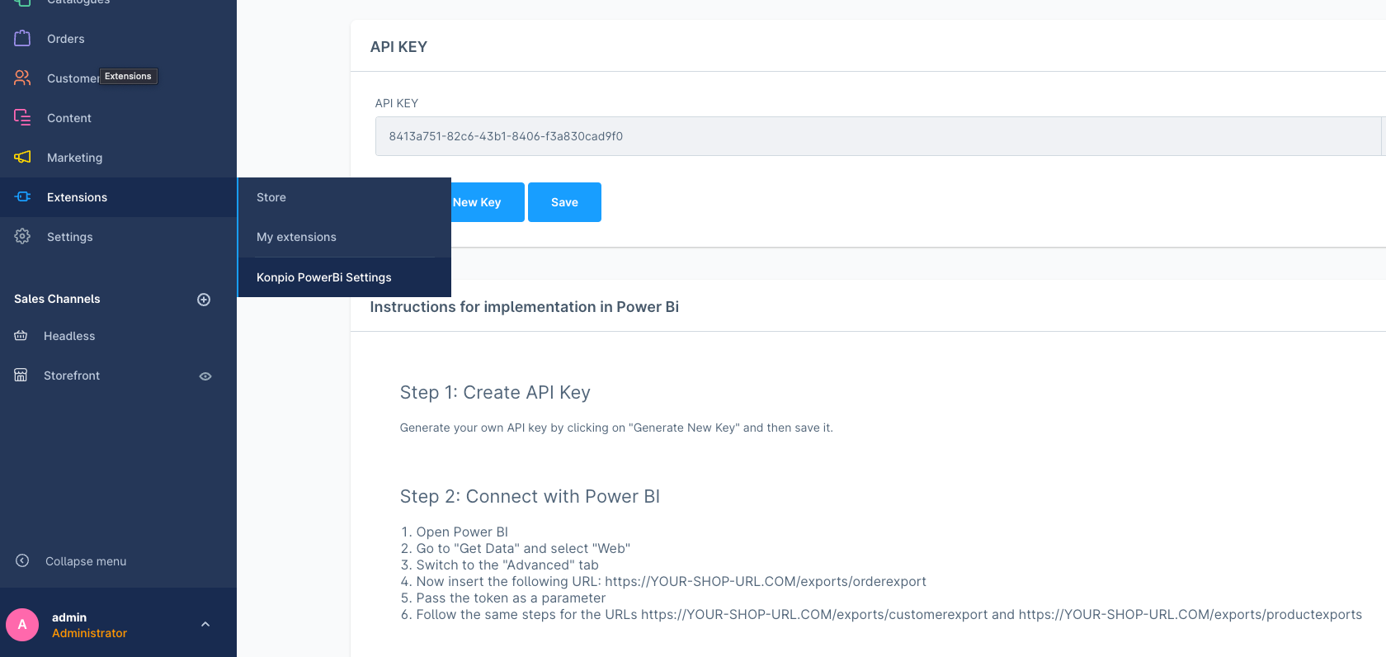1386x657 pixels.
Task: Click 'Step 2: Connect with Power BI' heading
Action: click(x=530, y=497)
